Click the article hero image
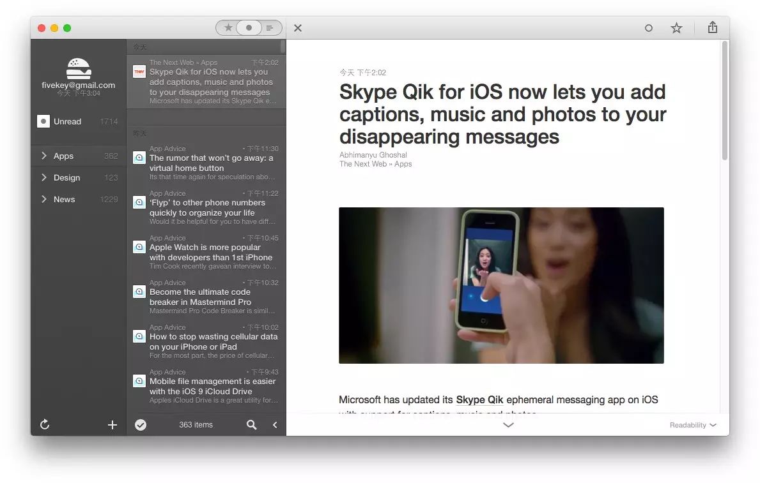The image size is (760, 483). (501, 286)
